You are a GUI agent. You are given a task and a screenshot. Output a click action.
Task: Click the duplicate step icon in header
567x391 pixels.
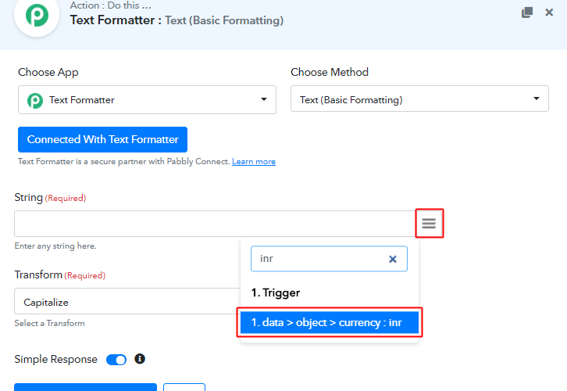coord(527,13)
